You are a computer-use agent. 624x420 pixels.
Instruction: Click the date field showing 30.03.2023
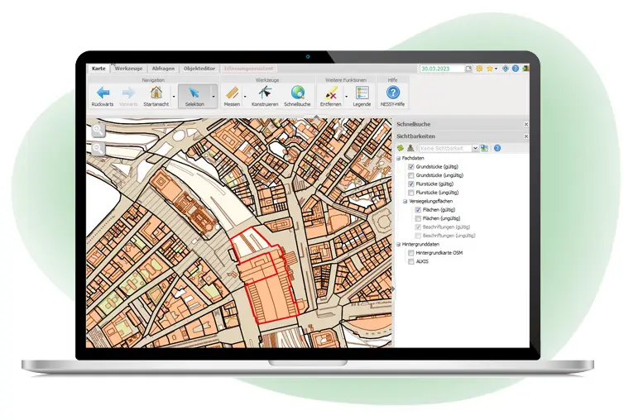pyautogui.click(x=441, y=69)
